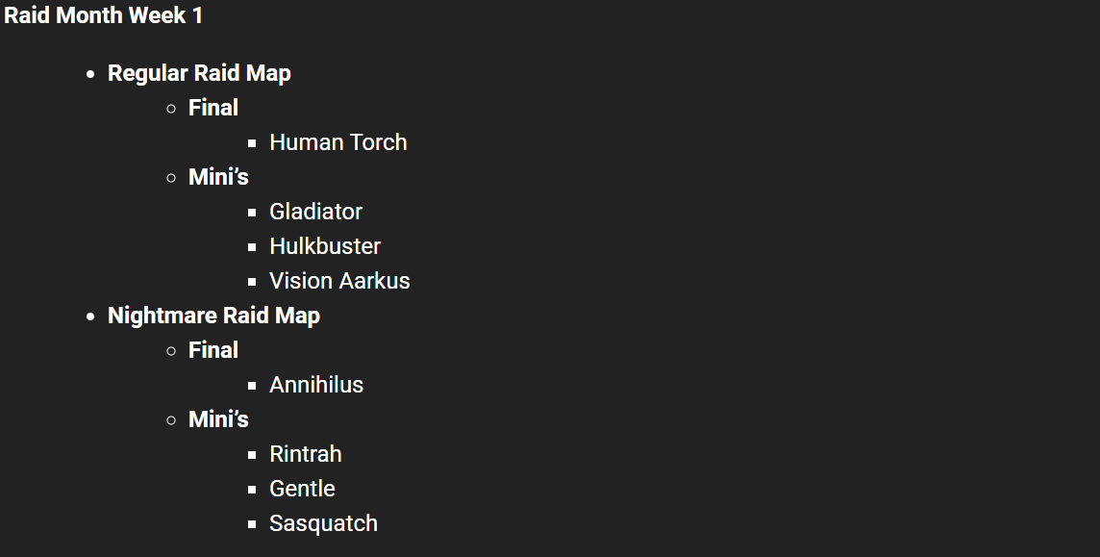Viewport: 1100px width, 557px height.
Task: Click the square bullet beside Human Torch
Action: pos(252,143)
